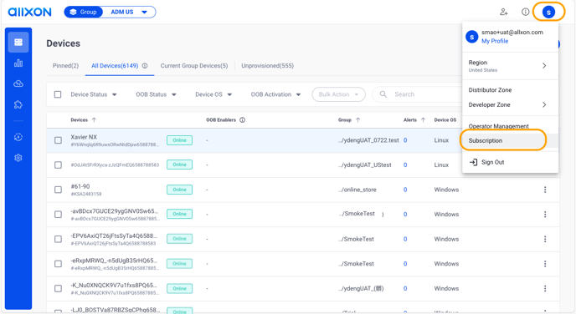Open the three-dot menu for #61-90 row
The width and height of the screenshot is (576, 314).
click(545, 190)
